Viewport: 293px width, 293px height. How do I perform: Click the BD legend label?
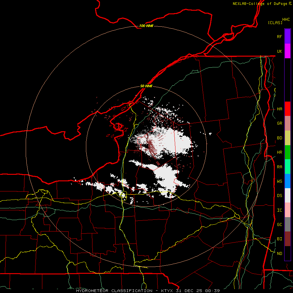(x=279, y=138)
